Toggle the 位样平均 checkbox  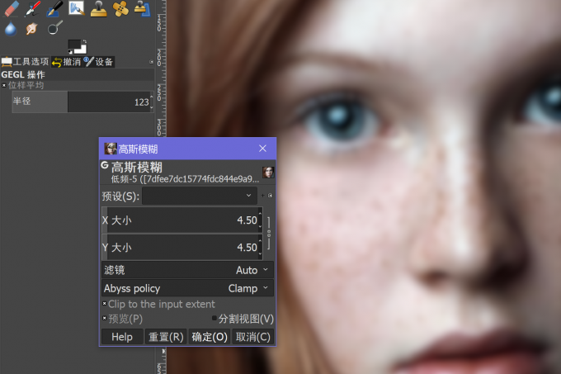(4, 85)
